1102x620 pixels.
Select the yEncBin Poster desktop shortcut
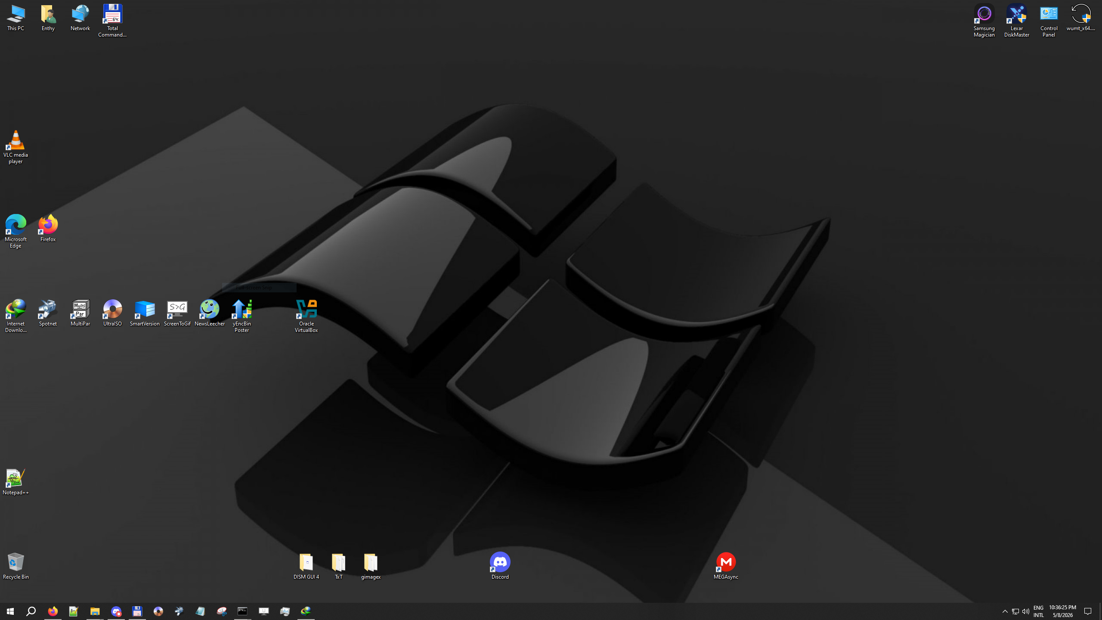coord(241,316)
